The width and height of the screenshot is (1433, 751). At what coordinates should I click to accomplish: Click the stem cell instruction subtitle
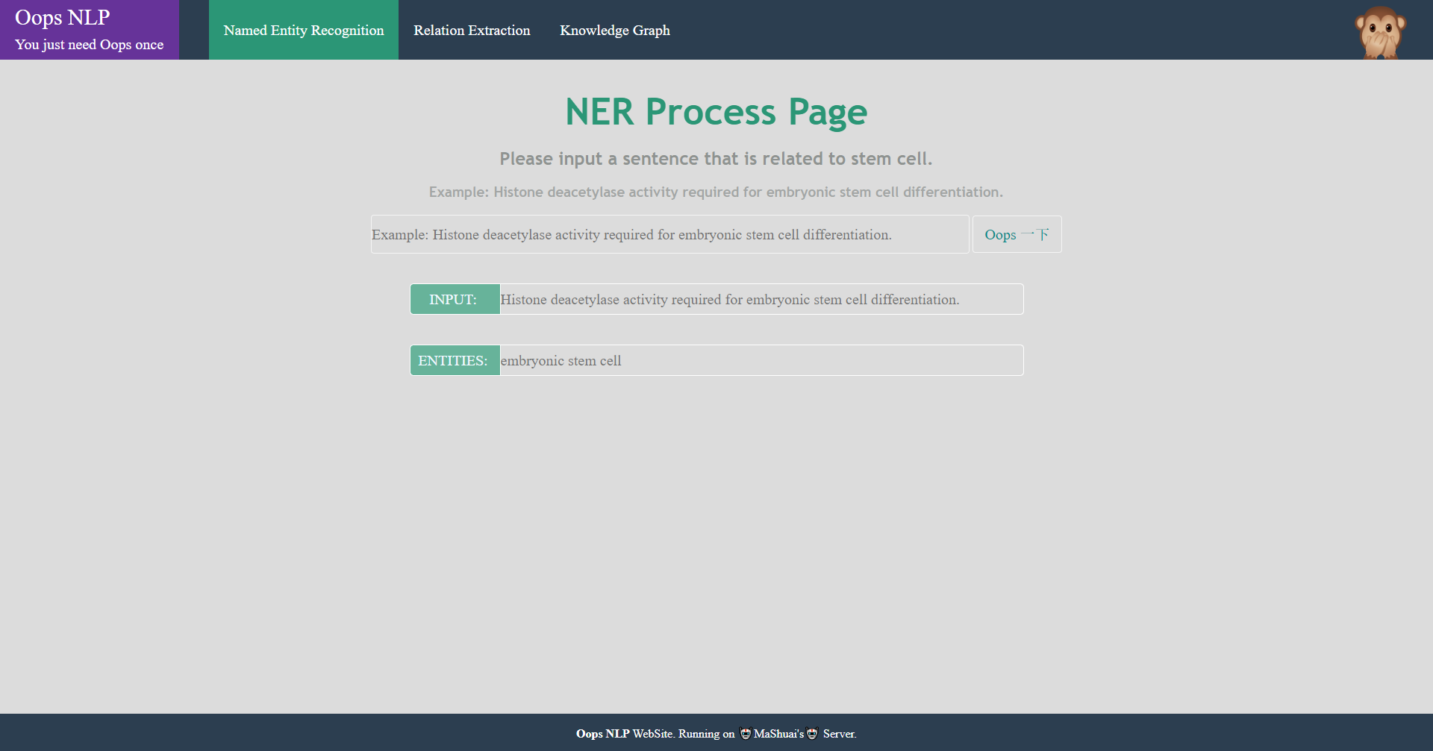point(716,159)
